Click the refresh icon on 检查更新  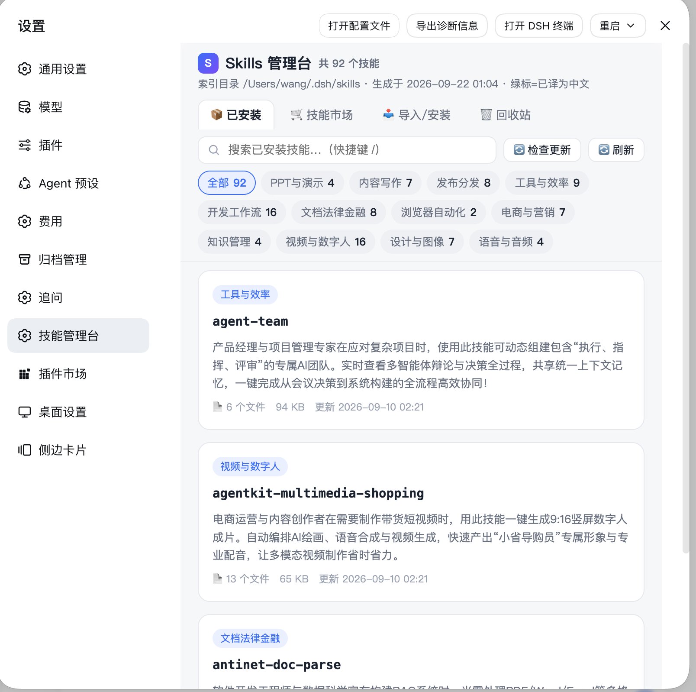[519, 150]
